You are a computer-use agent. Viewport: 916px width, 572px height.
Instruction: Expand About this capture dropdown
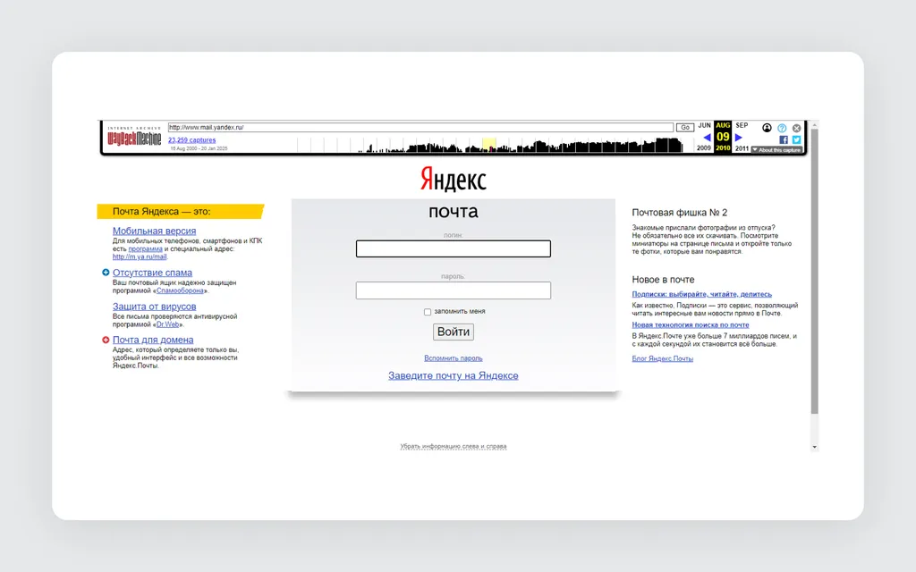(x=776, y=150)
